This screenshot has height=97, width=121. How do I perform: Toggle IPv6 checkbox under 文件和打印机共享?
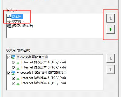click(14, 78)
